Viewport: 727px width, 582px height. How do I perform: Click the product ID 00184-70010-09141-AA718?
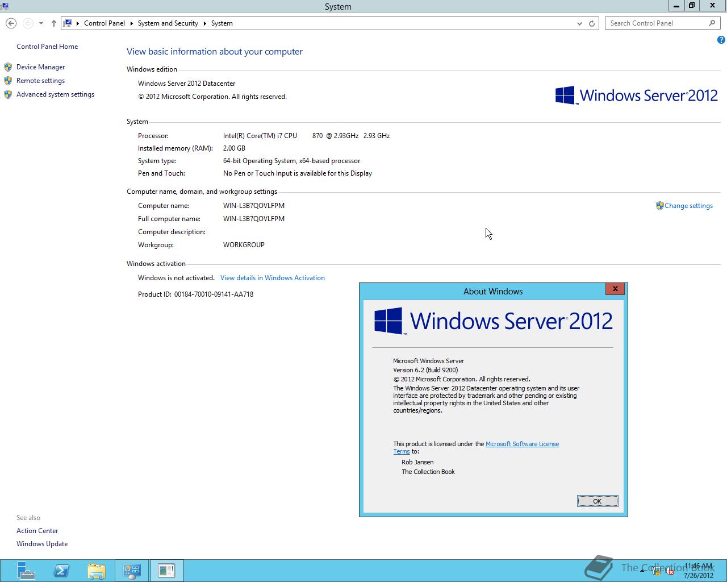click(214, 294)
